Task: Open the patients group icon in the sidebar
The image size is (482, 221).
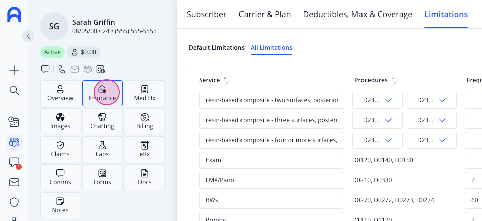Action: tap(14, 142)
